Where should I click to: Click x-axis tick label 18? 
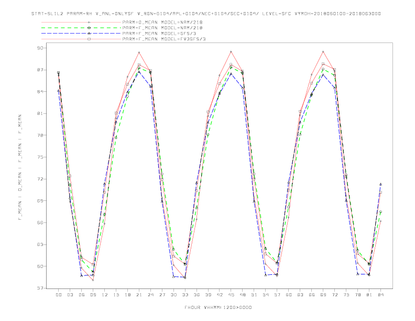[x=127, y=295]
